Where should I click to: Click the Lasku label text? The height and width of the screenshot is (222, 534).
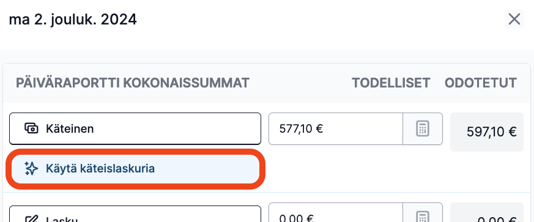click(x=62, y=219)
